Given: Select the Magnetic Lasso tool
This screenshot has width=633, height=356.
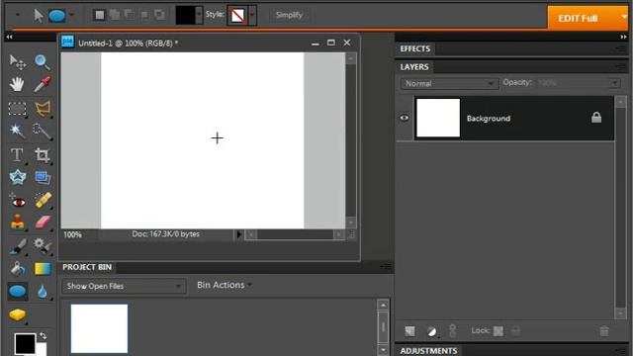Looking at the screenshot, I should click(43, 108).
